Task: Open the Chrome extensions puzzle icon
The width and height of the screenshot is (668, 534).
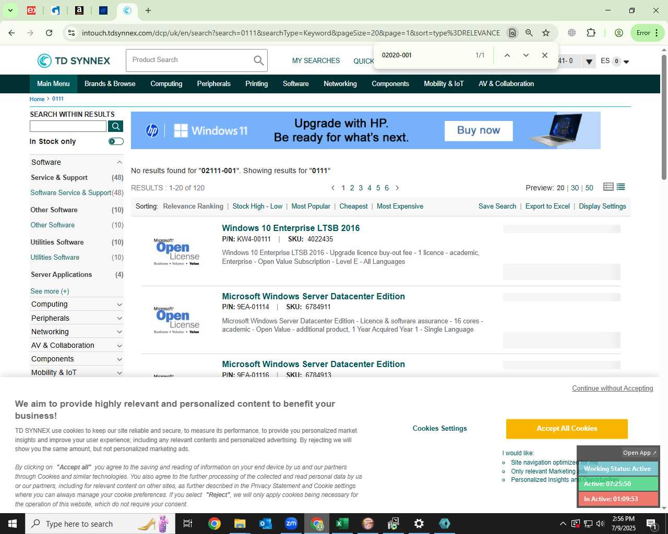Action: pyautogui.click(x=591, y=33)
